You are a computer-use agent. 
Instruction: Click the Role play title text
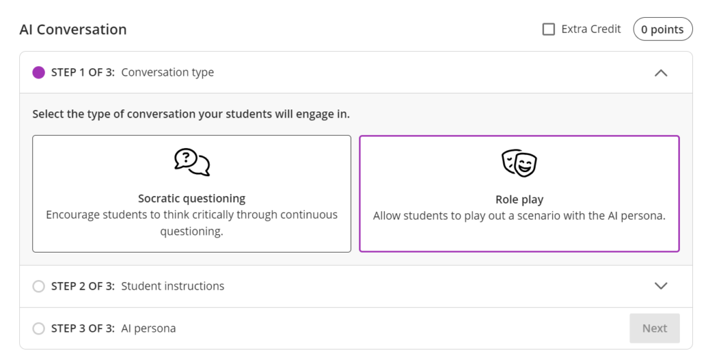[519, 200]
